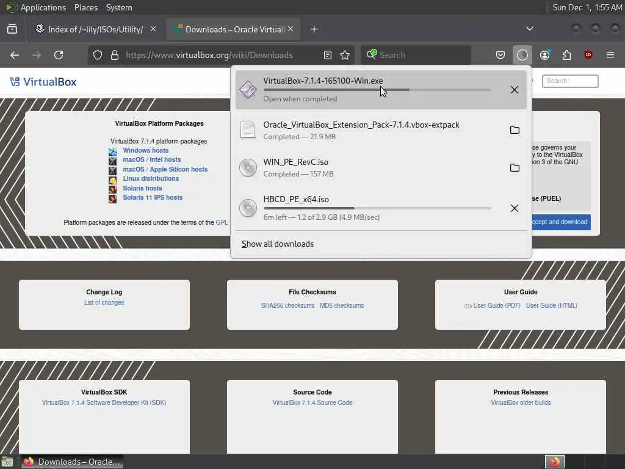This screenshot has height=469, width=625.
Task: Open the Windows hosts icon
Action: pyautogui.click(x=113, y=151)
